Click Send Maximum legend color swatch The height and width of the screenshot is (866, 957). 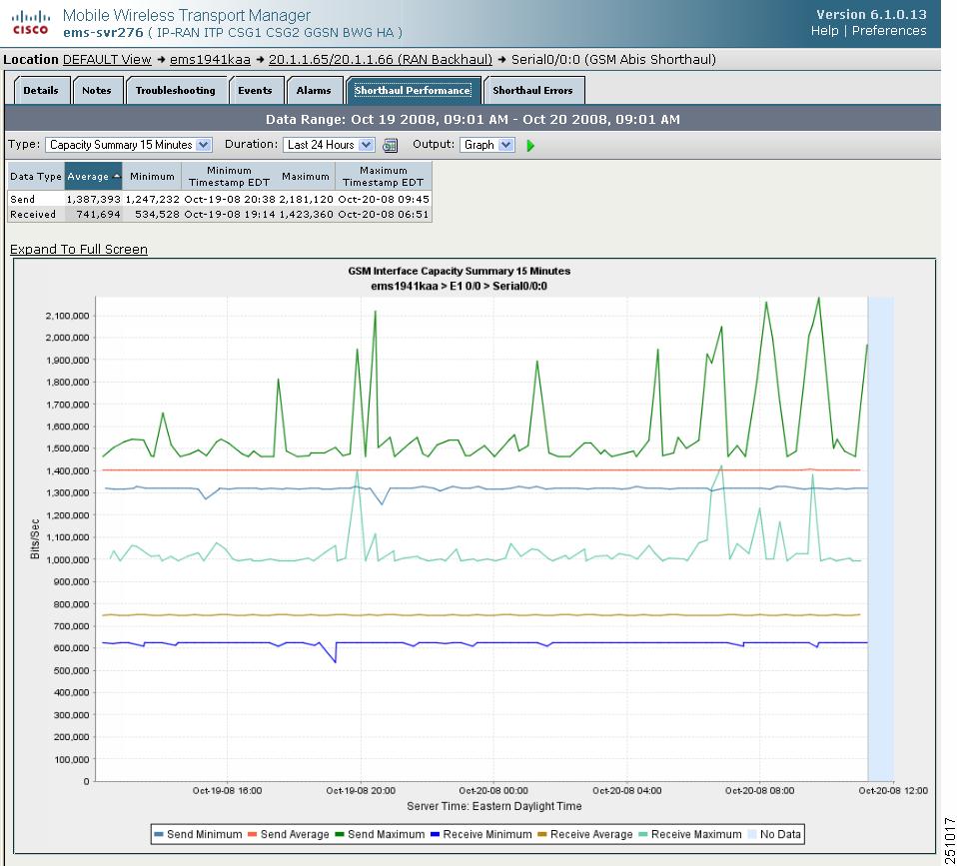340,834
